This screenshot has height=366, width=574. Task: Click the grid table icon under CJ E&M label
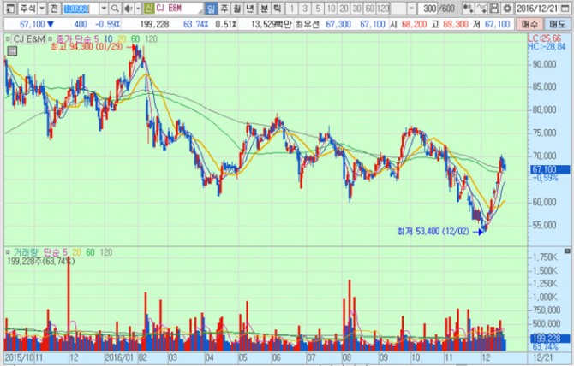[12, 51]
